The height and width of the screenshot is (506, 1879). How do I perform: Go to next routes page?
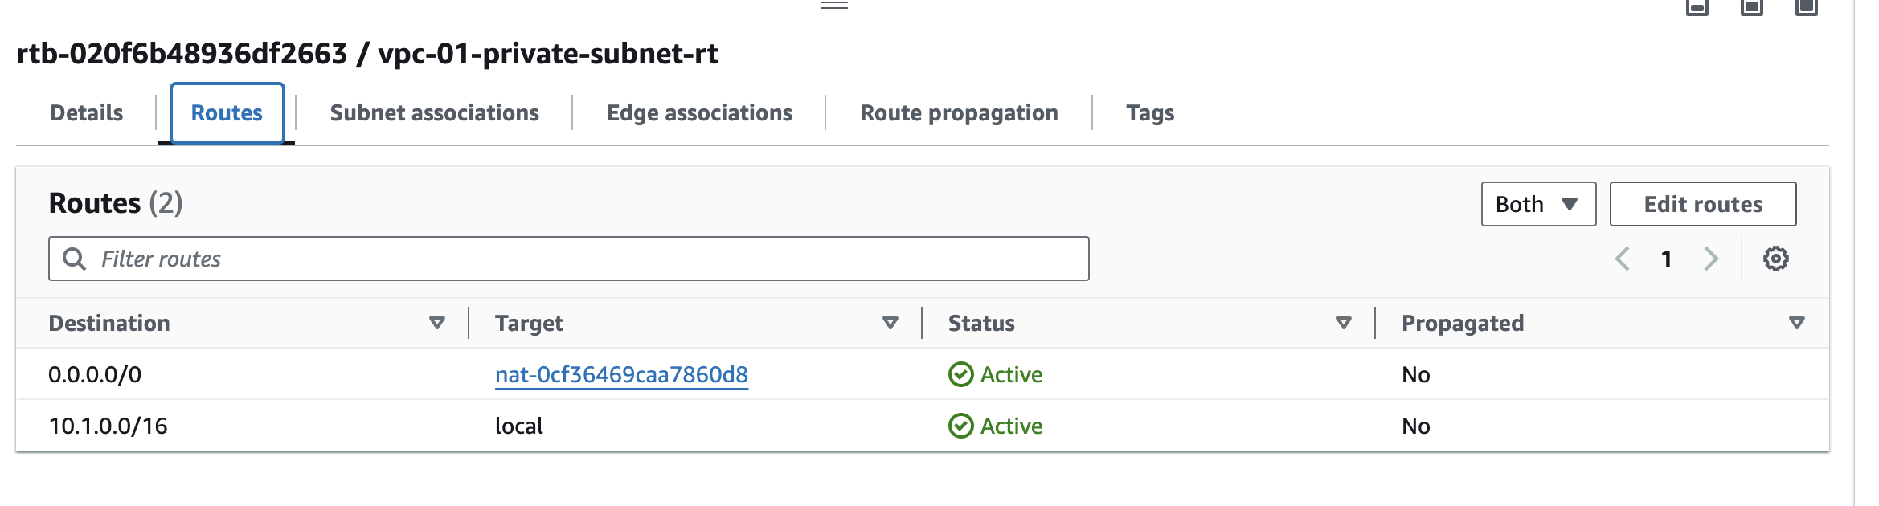[1711, 259]
